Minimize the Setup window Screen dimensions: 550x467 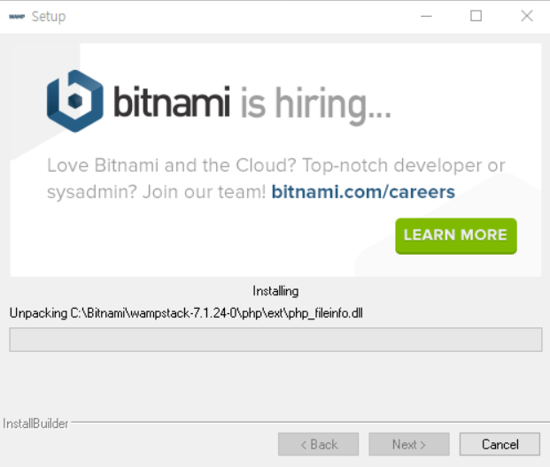426,16
